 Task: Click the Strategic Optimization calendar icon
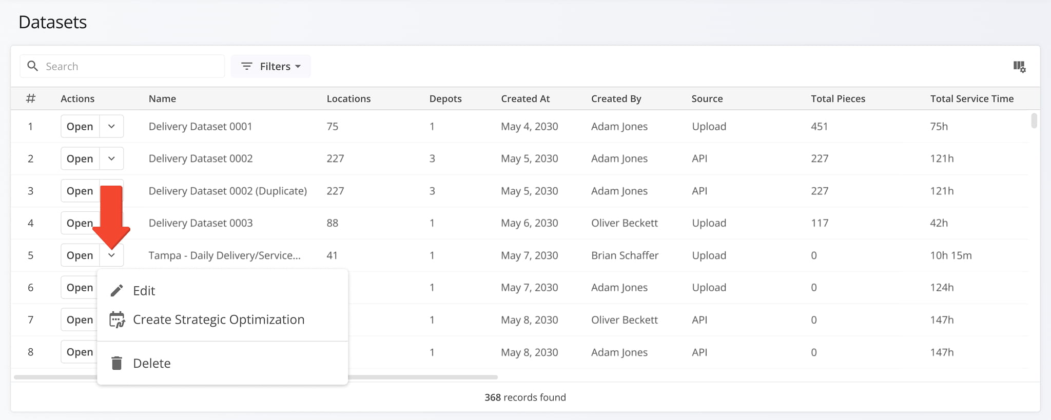(117, 319)
